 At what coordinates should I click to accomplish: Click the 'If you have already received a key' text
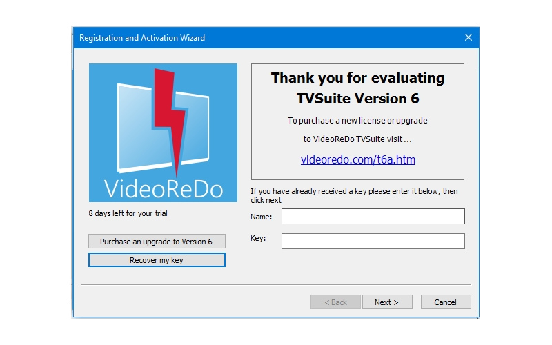pos(354,195)
